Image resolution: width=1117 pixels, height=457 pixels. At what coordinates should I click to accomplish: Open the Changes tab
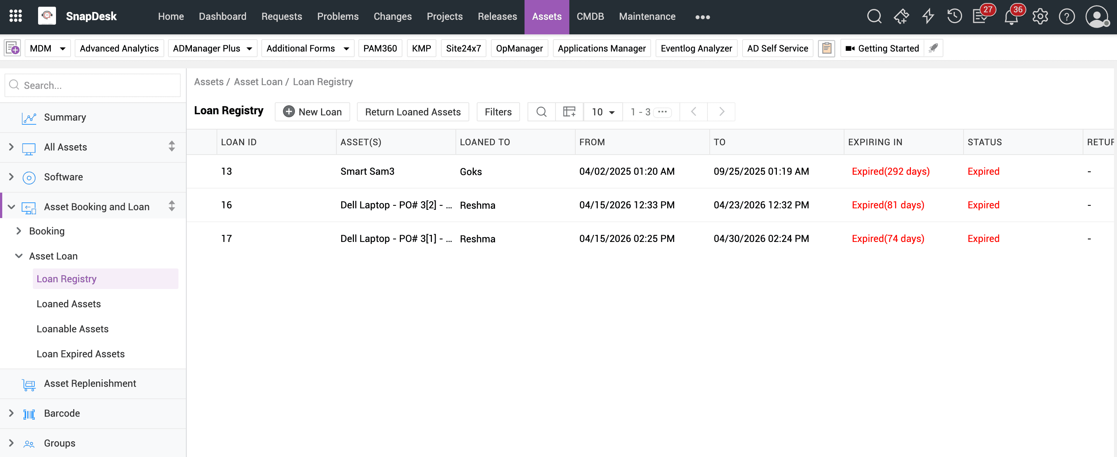click(392, 16)
